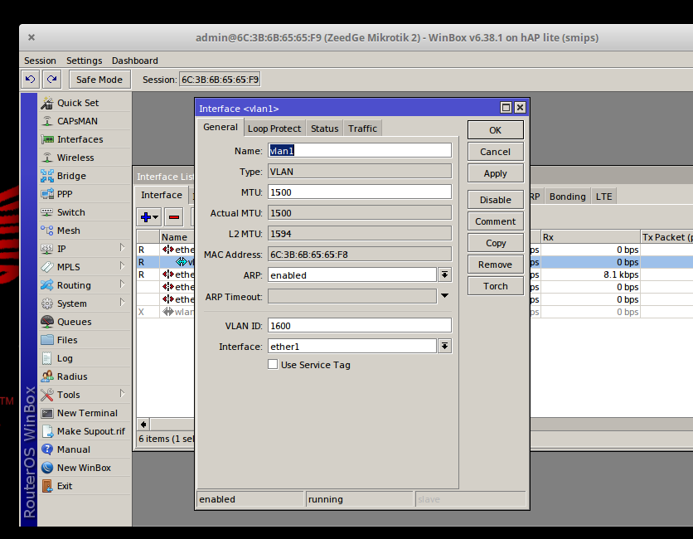This screenshot has width=693, height=539.
Task: Expand the MPLS submenu
Action: coord(123,265)
